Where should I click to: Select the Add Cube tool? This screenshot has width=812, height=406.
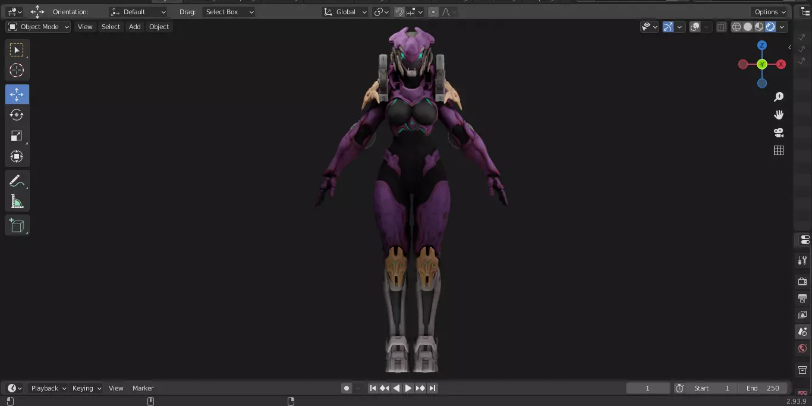tap(17, 225)
